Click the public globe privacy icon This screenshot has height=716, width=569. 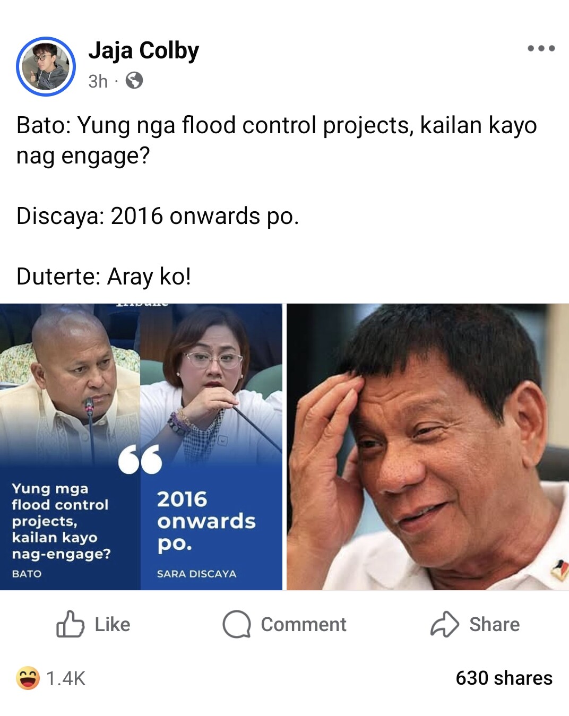(134, 81)
